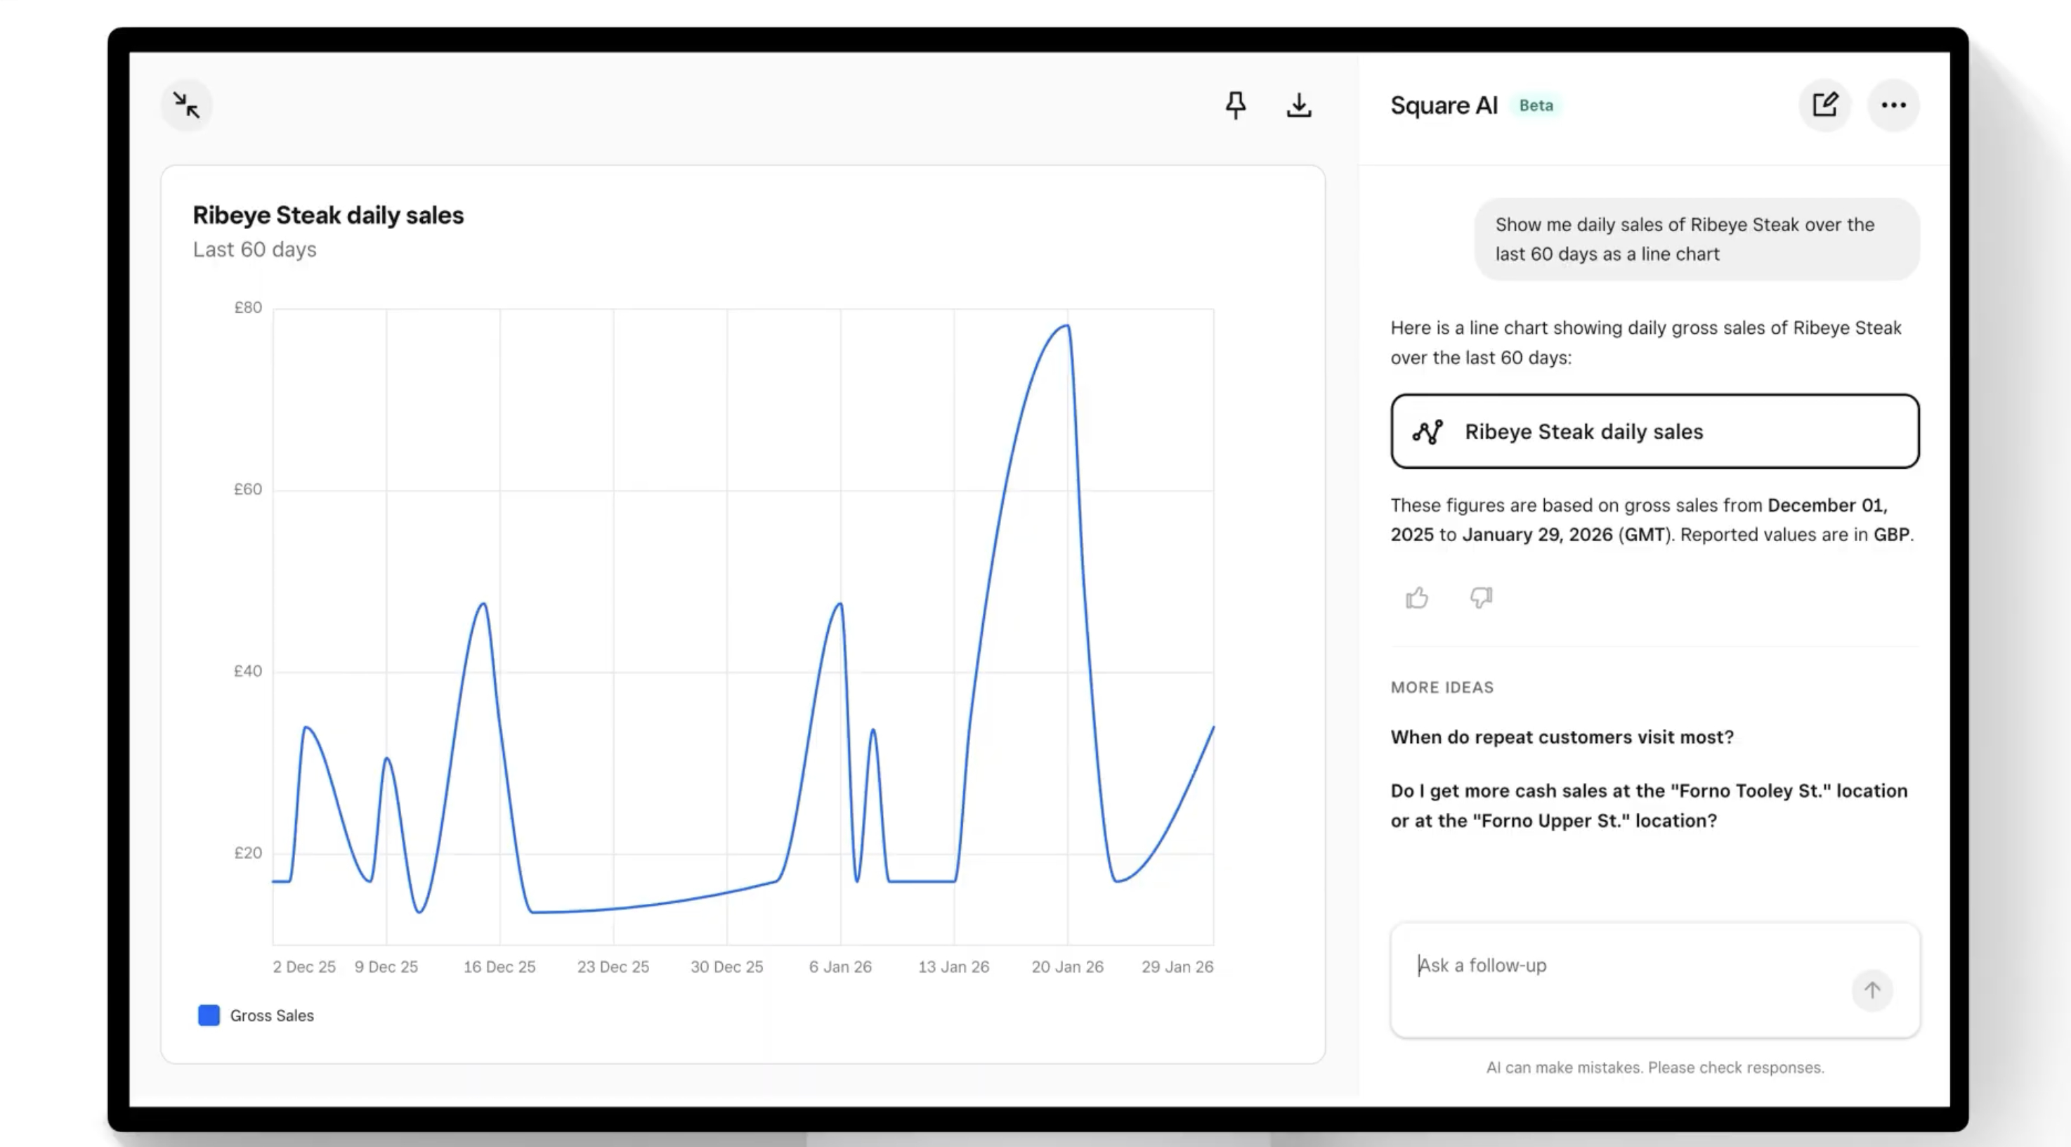Download the daily sales chart

(1299, 105)
